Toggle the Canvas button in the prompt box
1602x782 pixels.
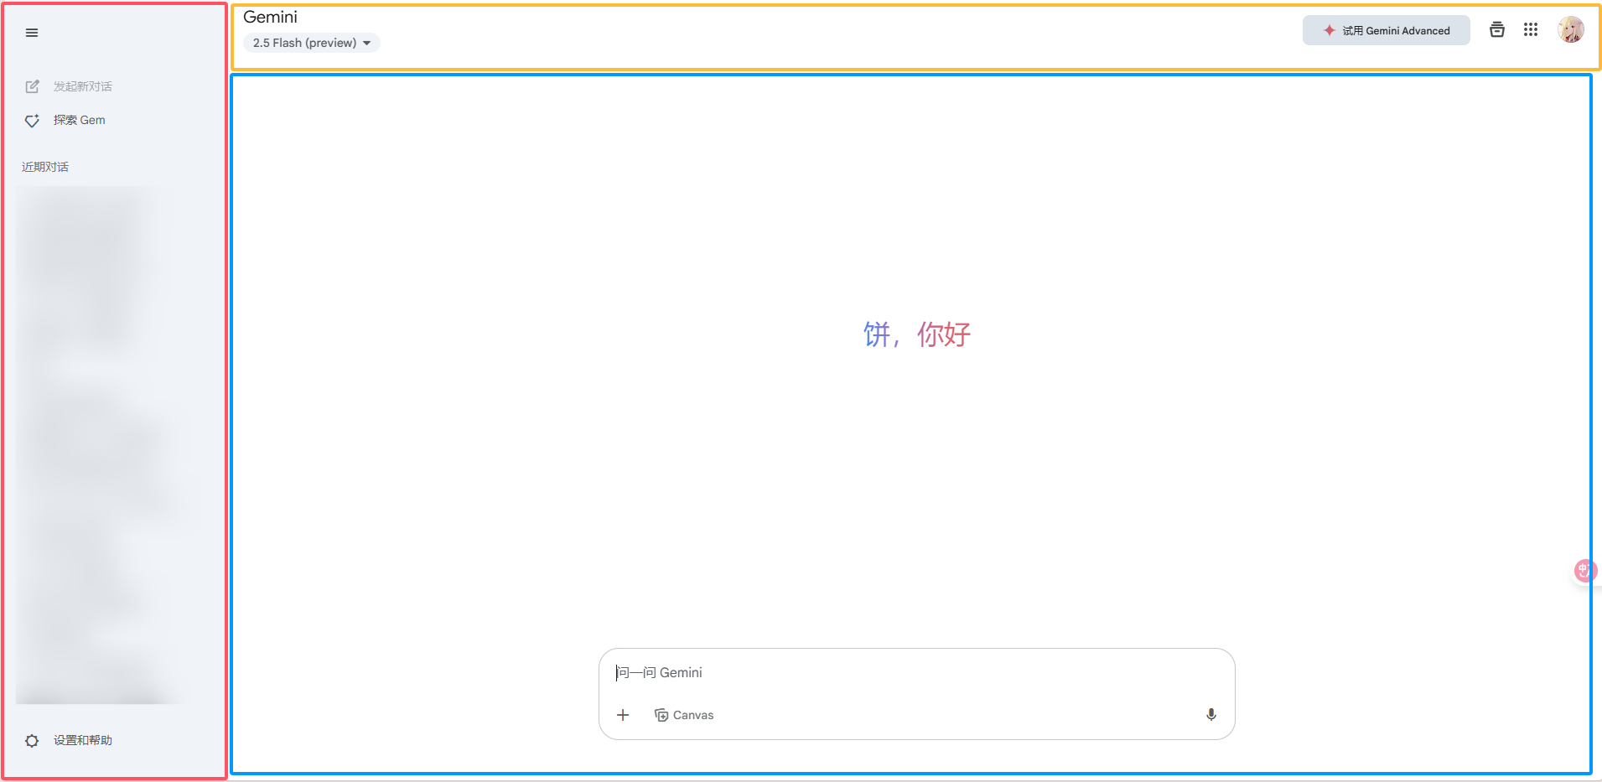(x=684, y=715)
